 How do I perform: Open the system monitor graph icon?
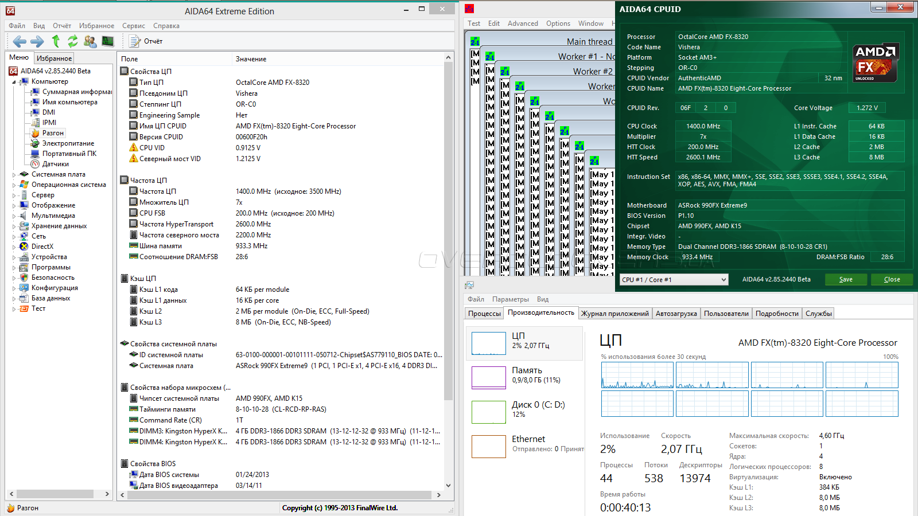(x=108, y=41)
